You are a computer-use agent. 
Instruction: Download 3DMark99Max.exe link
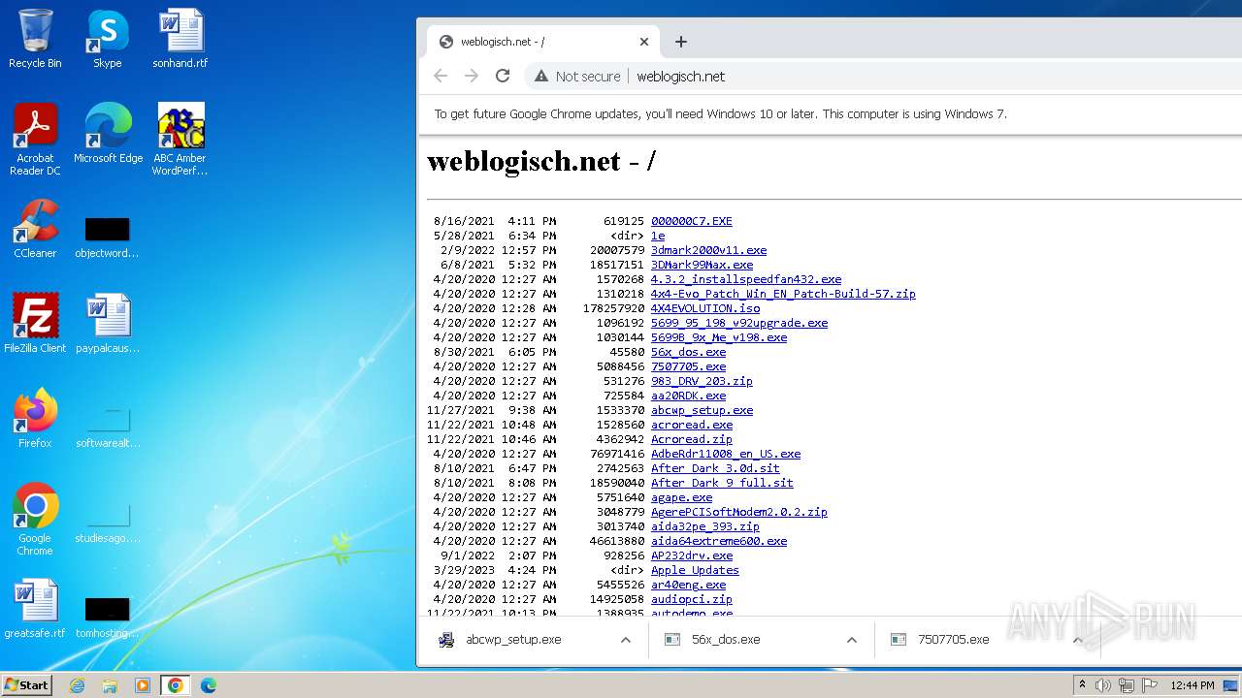702,265
